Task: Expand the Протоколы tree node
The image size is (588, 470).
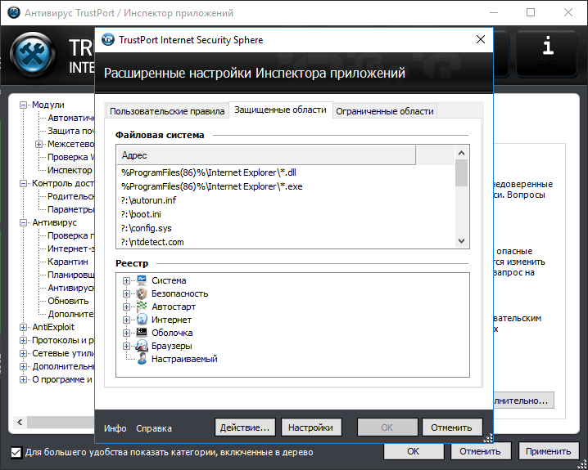Action: coord(23,341)
